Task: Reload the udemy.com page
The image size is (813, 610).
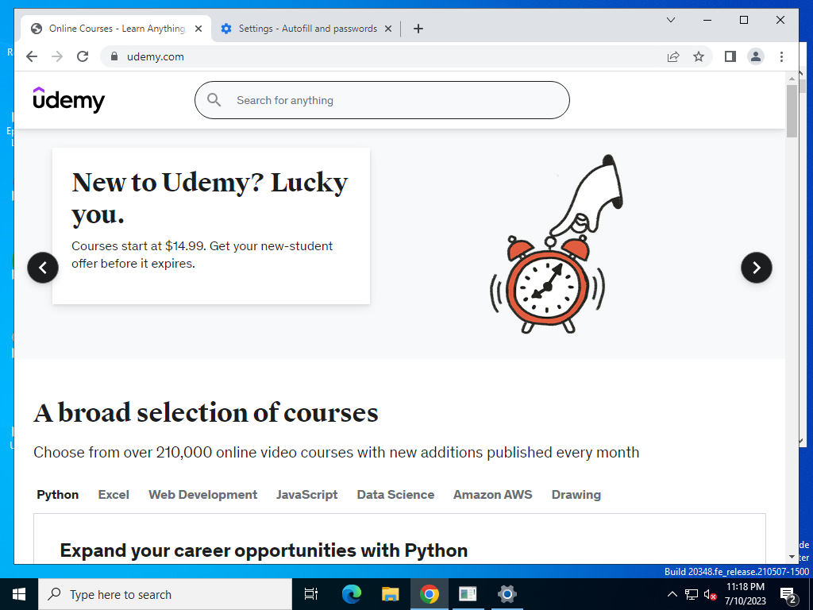Action: pos(83,56)
